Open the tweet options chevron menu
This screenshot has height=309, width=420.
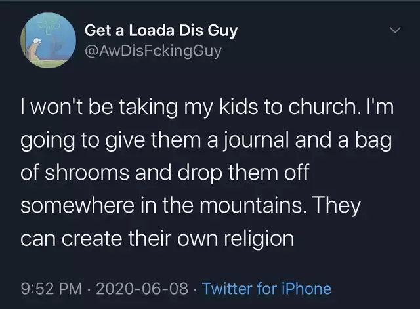tap(394, 31)
